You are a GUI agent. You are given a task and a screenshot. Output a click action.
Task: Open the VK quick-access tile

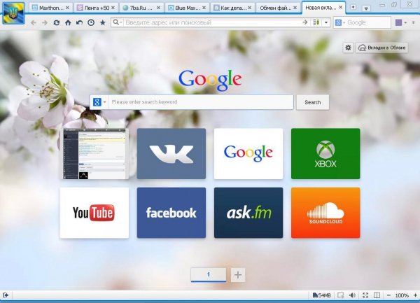pos(171,154)
